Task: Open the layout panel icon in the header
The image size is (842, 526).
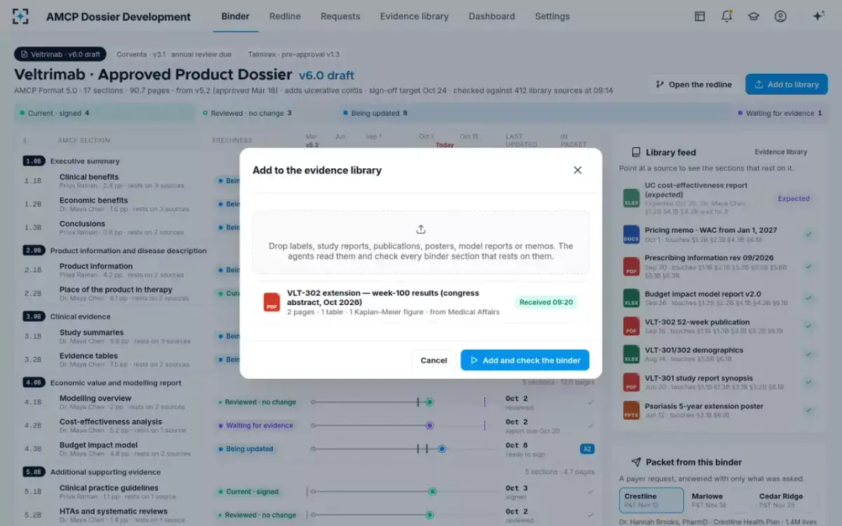Action: [x=700, y=16]
